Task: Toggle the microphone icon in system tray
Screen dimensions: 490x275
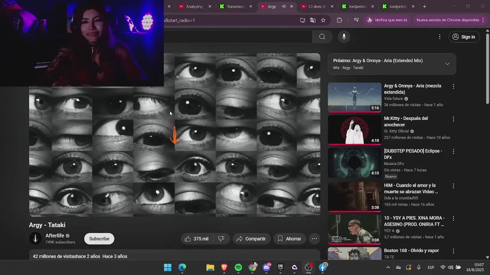Action: point(419,267)
